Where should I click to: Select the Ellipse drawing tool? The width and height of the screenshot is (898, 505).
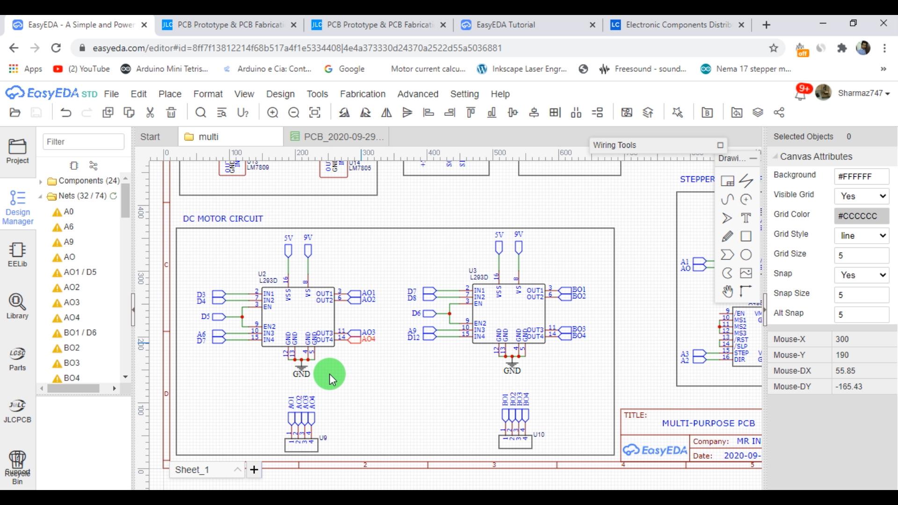click(x=746, y=255)
